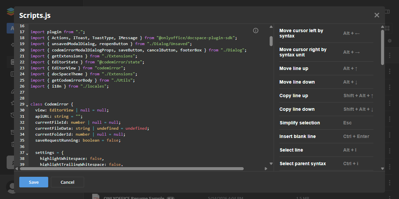Click the "Select line" shortcut label

coord(291,150)
